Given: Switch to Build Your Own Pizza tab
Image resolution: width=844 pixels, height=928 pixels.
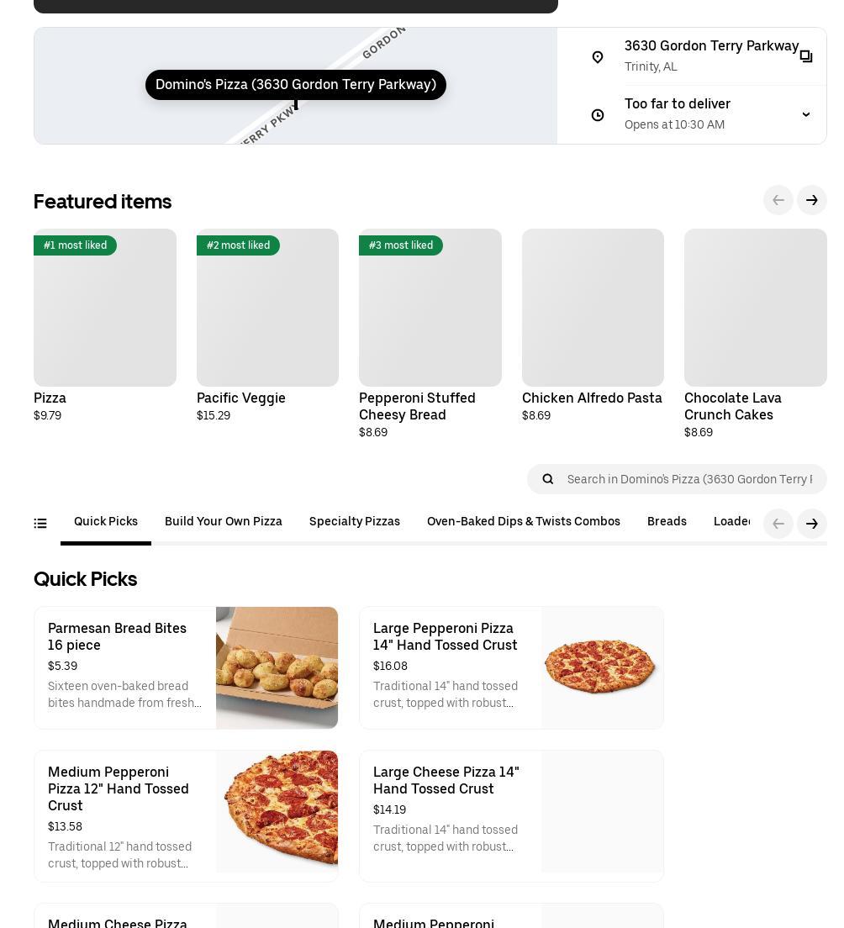Looking at the screenshot, I should pos(224,522).
